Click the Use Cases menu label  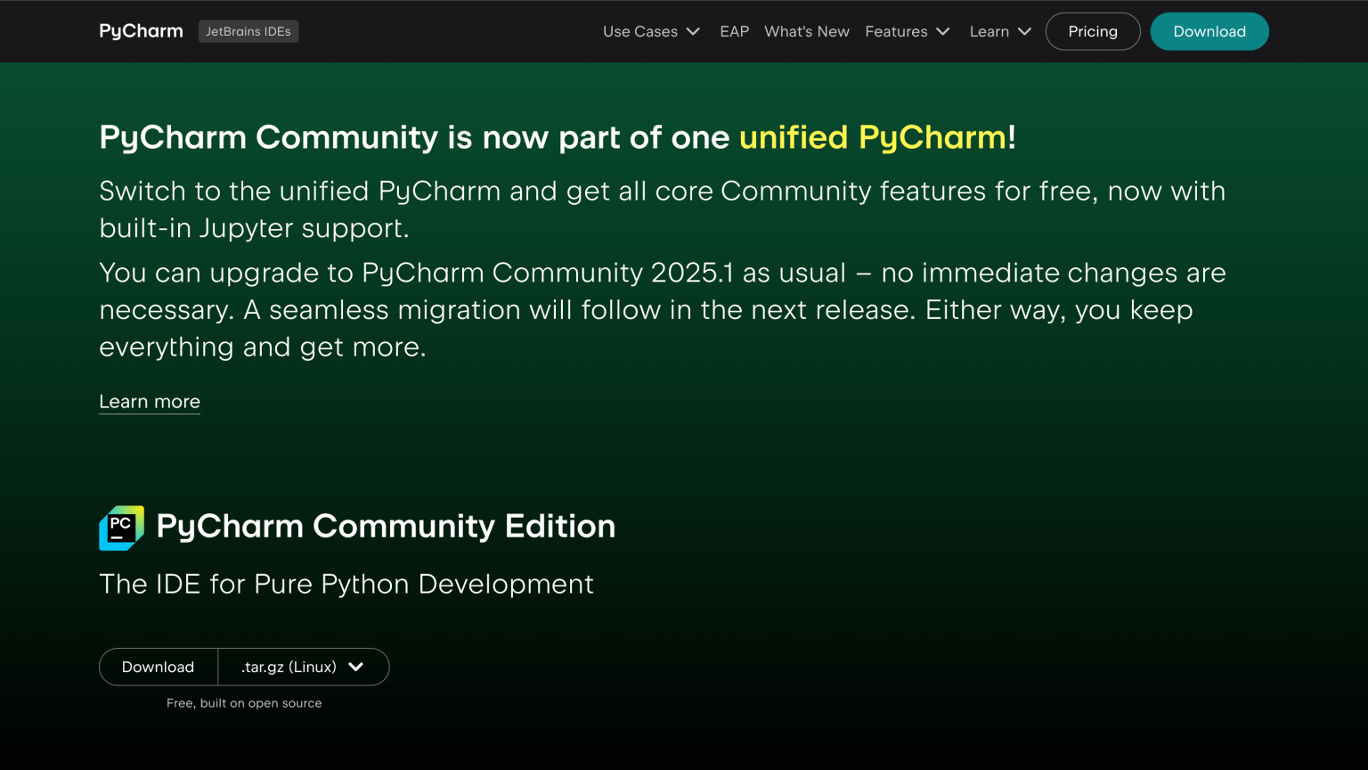pyautogui.click(x=639, y=31)
